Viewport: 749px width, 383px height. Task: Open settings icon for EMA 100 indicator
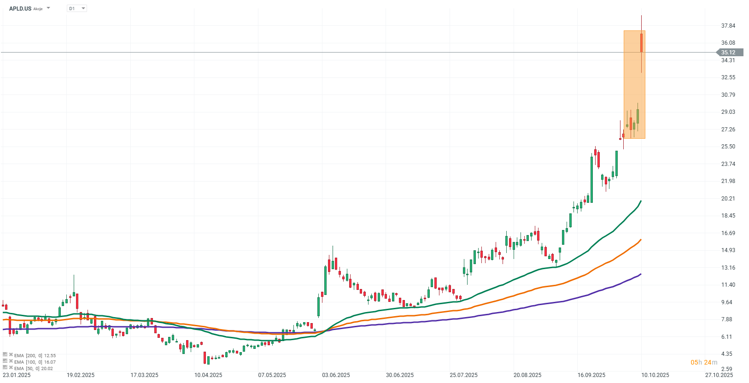point(5,361)
